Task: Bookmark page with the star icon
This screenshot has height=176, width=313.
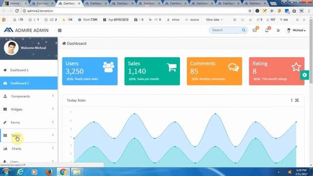Action: [250, 11]
